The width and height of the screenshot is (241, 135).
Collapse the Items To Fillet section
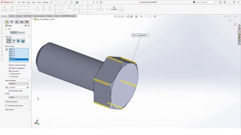pos(29,46)
